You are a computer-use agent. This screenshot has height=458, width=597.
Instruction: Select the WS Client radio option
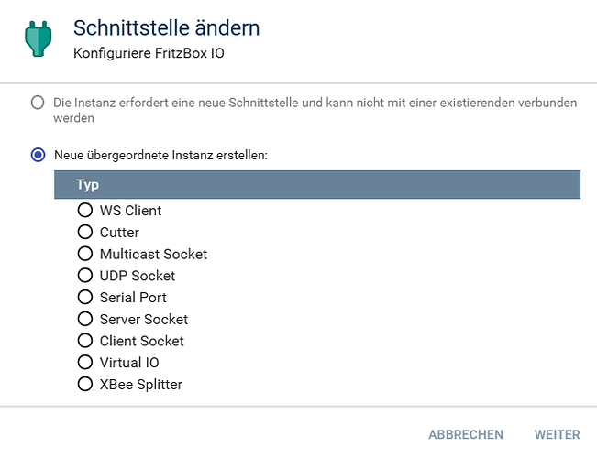(x=85, y=211)
